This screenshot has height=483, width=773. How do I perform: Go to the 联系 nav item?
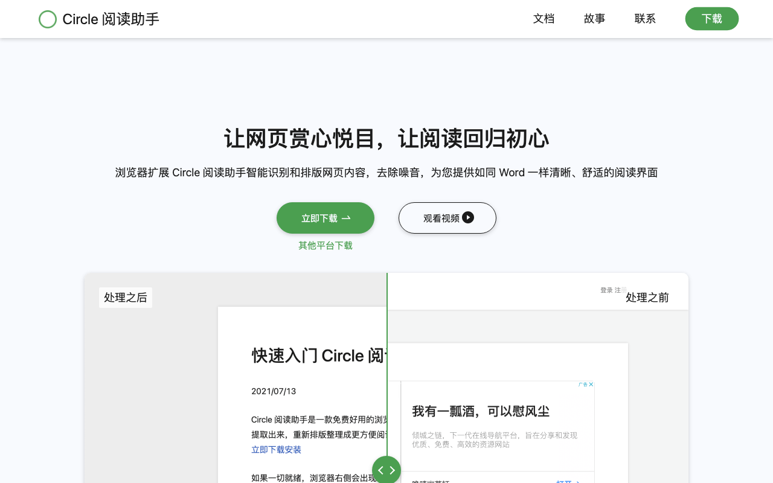click(645, 19)
